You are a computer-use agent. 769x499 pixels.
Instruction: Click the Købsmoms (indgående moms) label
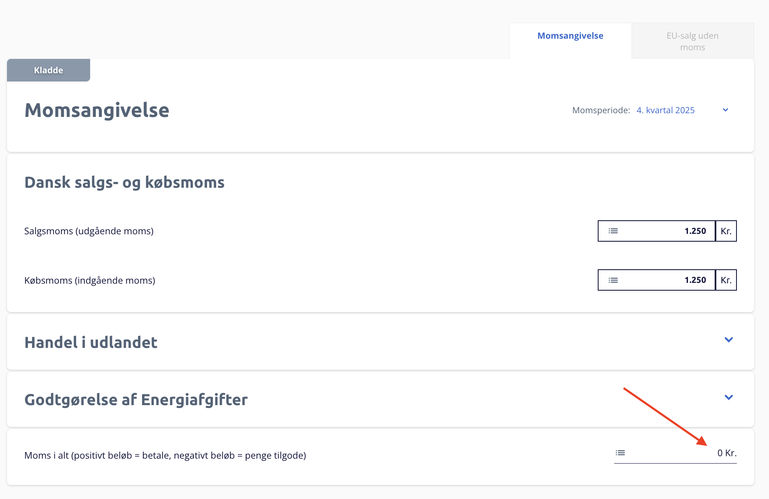click(90, 280)
